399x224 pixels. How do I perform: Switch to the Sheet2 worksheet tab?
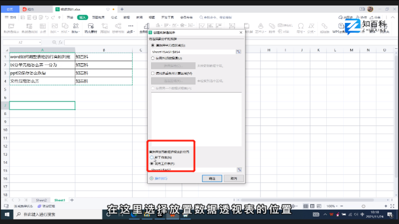point(41,200)
